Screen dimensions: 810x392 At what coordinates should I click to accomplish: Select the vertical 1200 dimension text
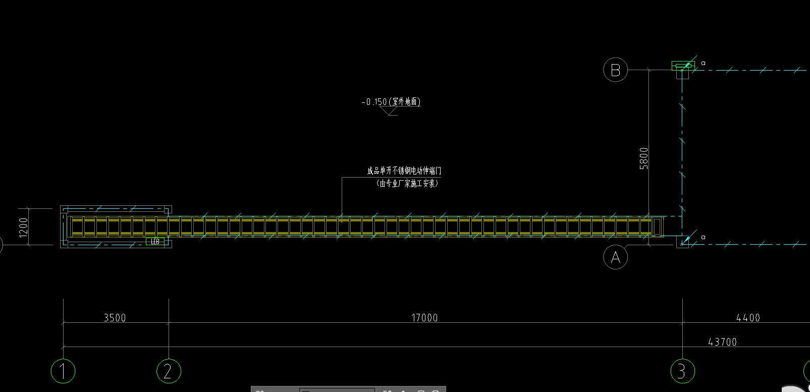tap(23, 228)
